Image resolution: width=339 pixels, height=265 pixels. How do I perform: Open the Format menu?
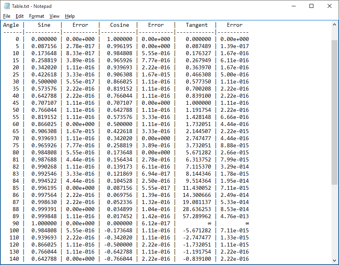coord(37,16)
